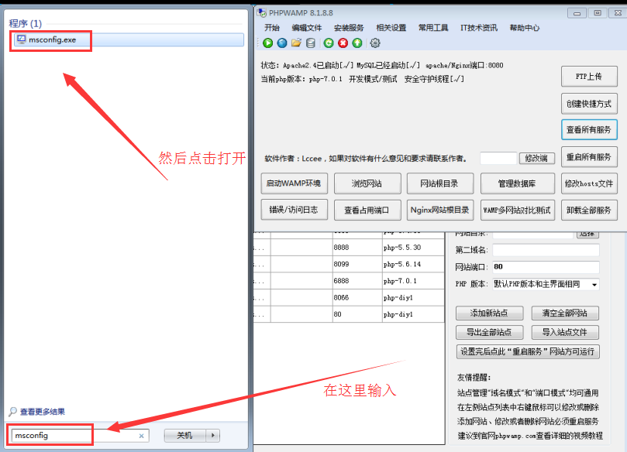Click the msconfig.exe program icon
Viewport: 627px width, 452px height.
pos(21,39)
